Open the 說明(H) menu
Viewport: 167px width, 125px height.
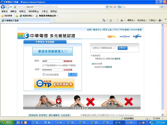[53, 11]
